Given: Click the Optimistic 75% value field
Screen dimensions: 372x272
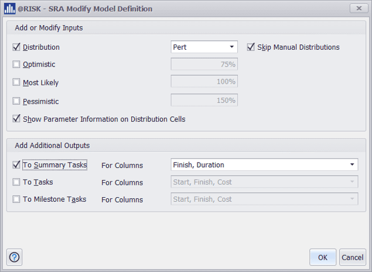Looking at the screenshot, I should click(x=204, y=64).
